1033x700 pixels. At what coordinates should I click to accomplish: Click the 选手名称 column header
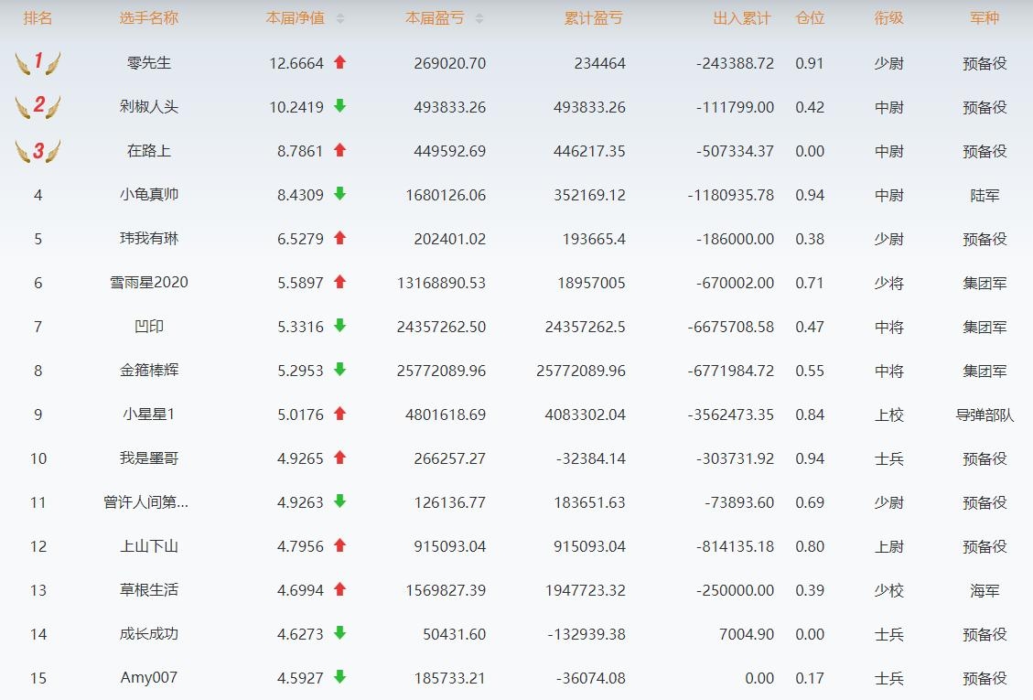tap(148, 18)
